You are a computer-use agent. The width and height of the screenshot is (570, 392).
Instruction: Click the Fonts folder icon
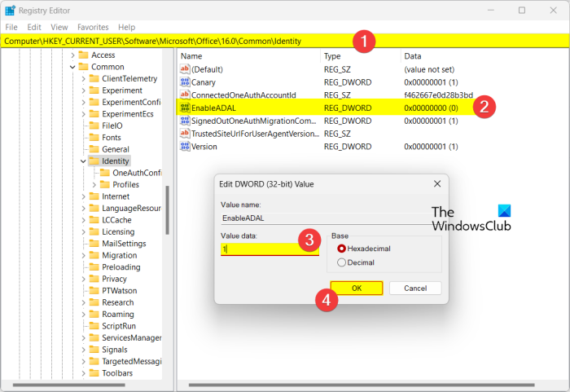point(94,138)
